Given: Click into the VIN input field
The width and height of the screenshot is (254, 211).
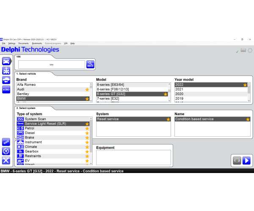Looking at the screenshot, I should [52, 65].
